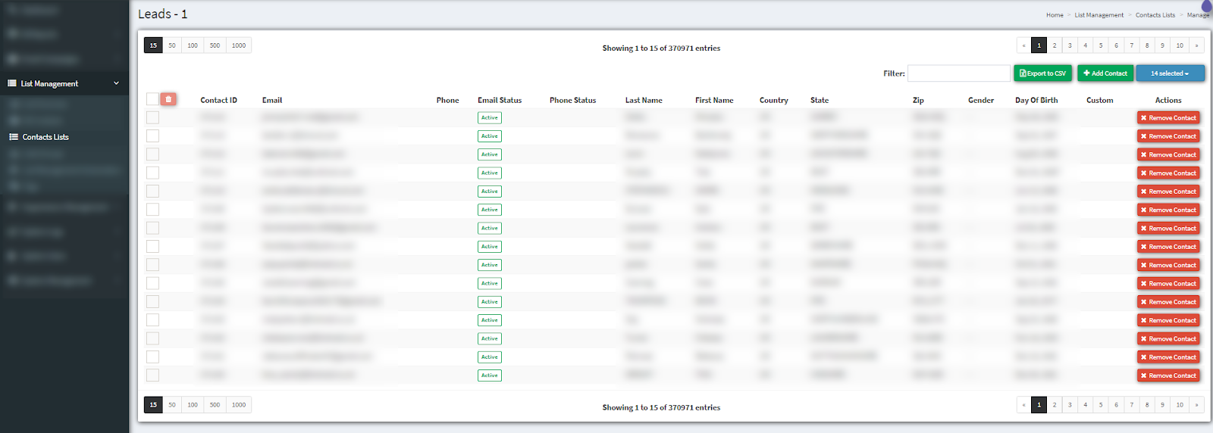Go to previous page using bottom pagination arrow
The width and height of the screenshot is (1213, 433).
[1023, 405]
